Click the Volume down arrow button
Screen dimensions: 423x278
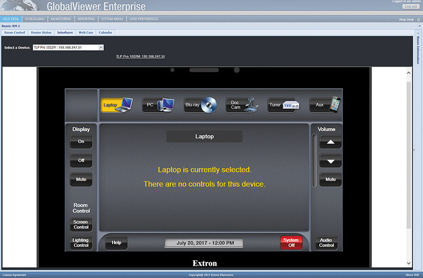tap(330, 161)
